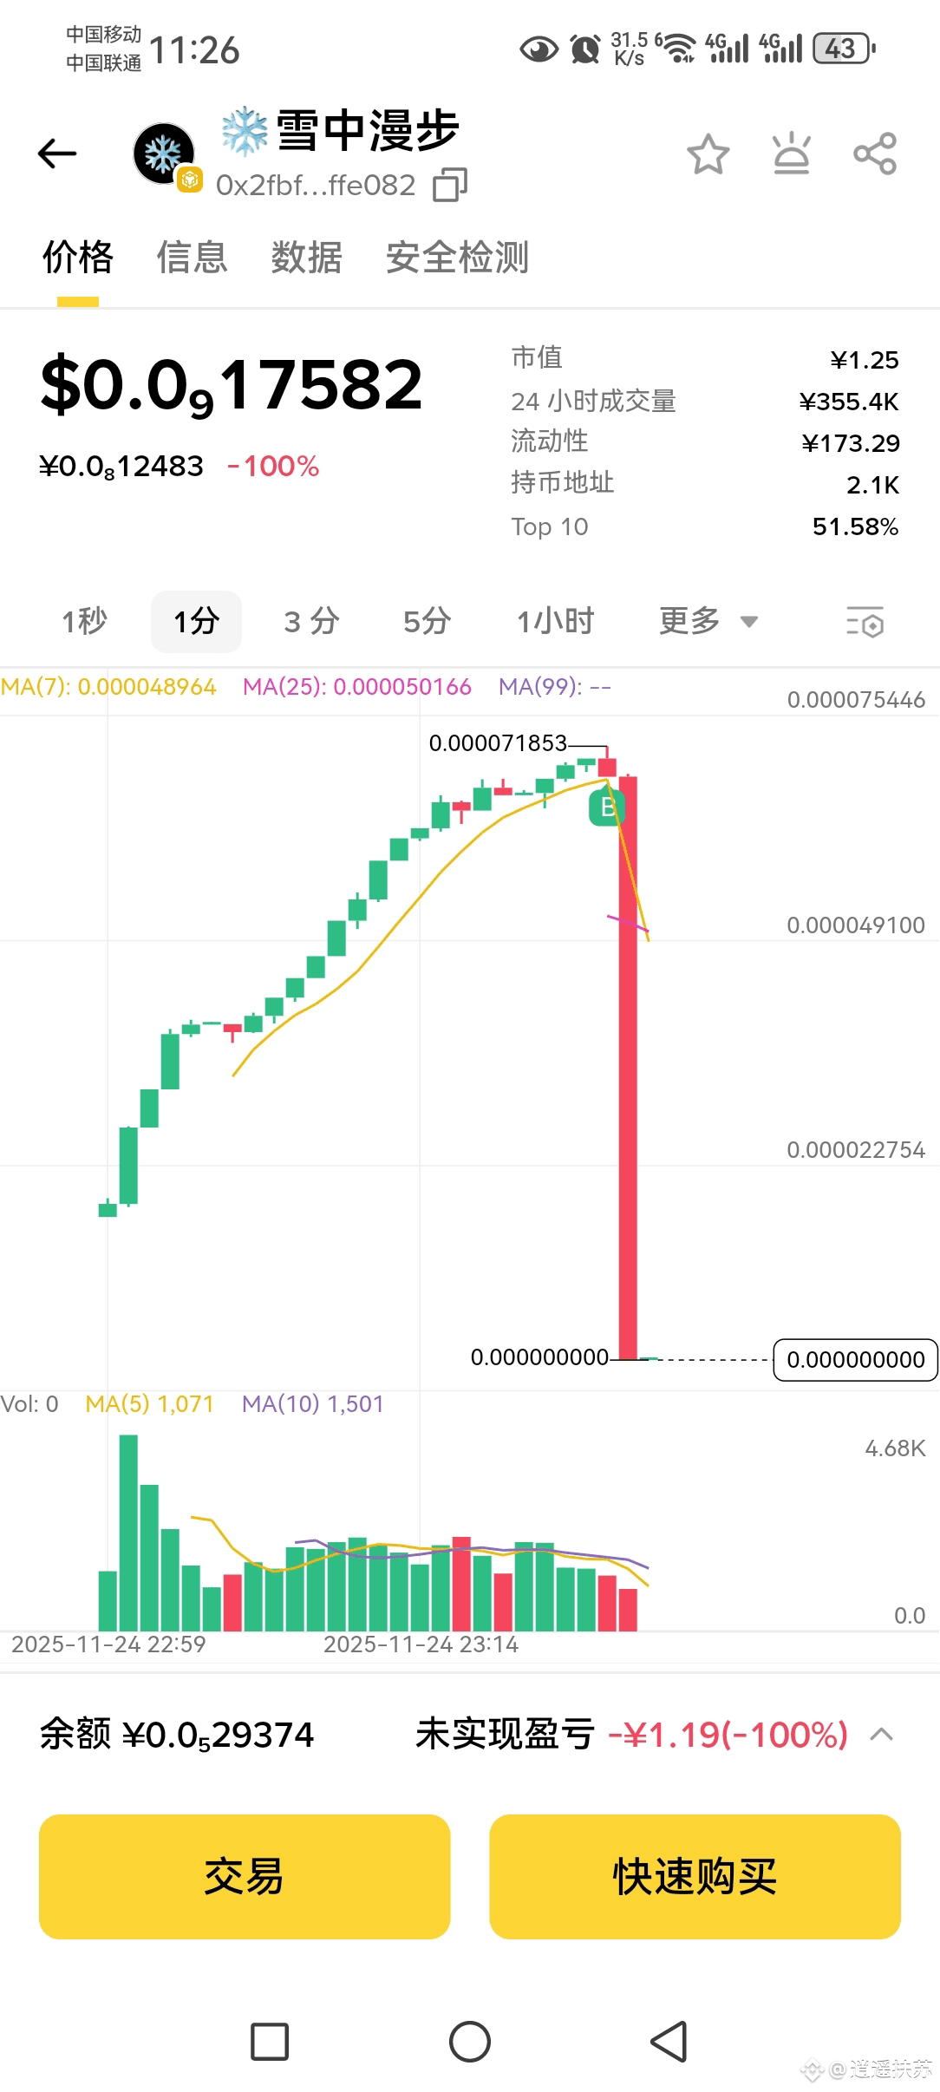Tap the token name 雪中漫步
This screenshot has width=940, height=2092.
[x=368, y=131]
